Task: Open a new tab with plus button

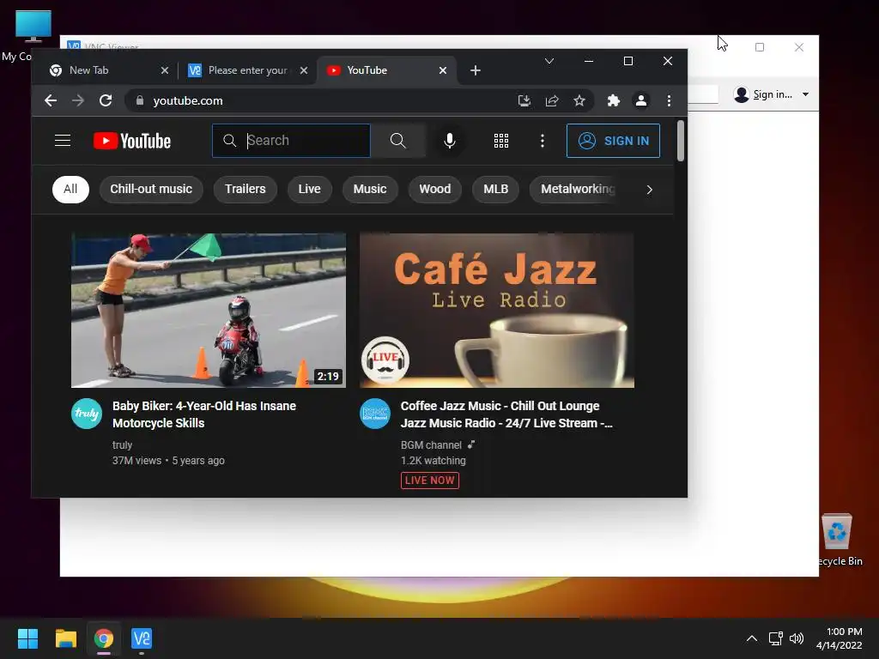Action: point(476,70)
